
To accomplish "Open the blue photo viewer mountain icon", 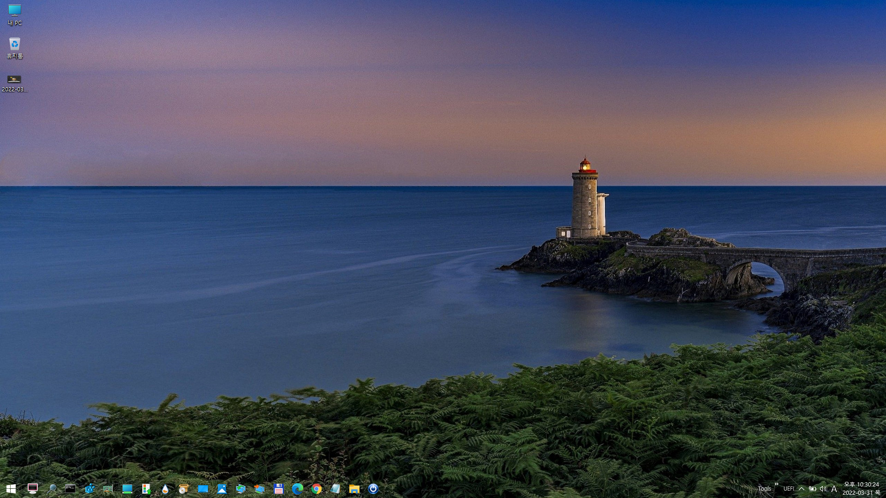I will [x=222, y=489].
